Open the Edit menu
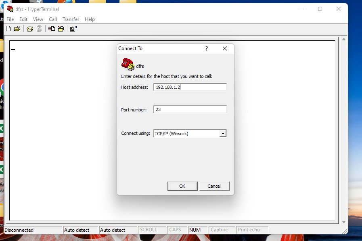The height and width of the screenshot is (241, 362). (23, 19)
